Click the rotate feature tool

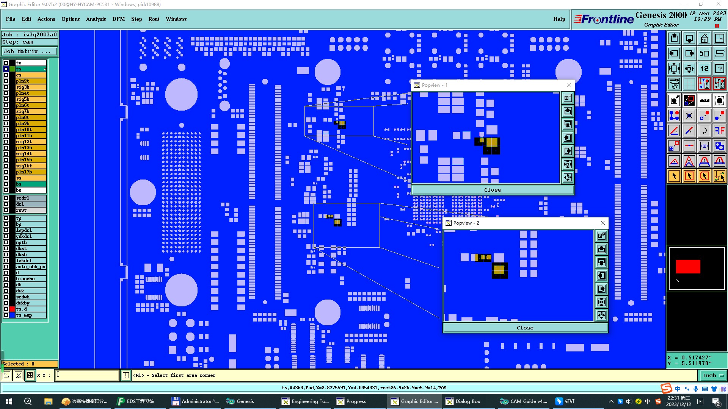coord(704,131)
